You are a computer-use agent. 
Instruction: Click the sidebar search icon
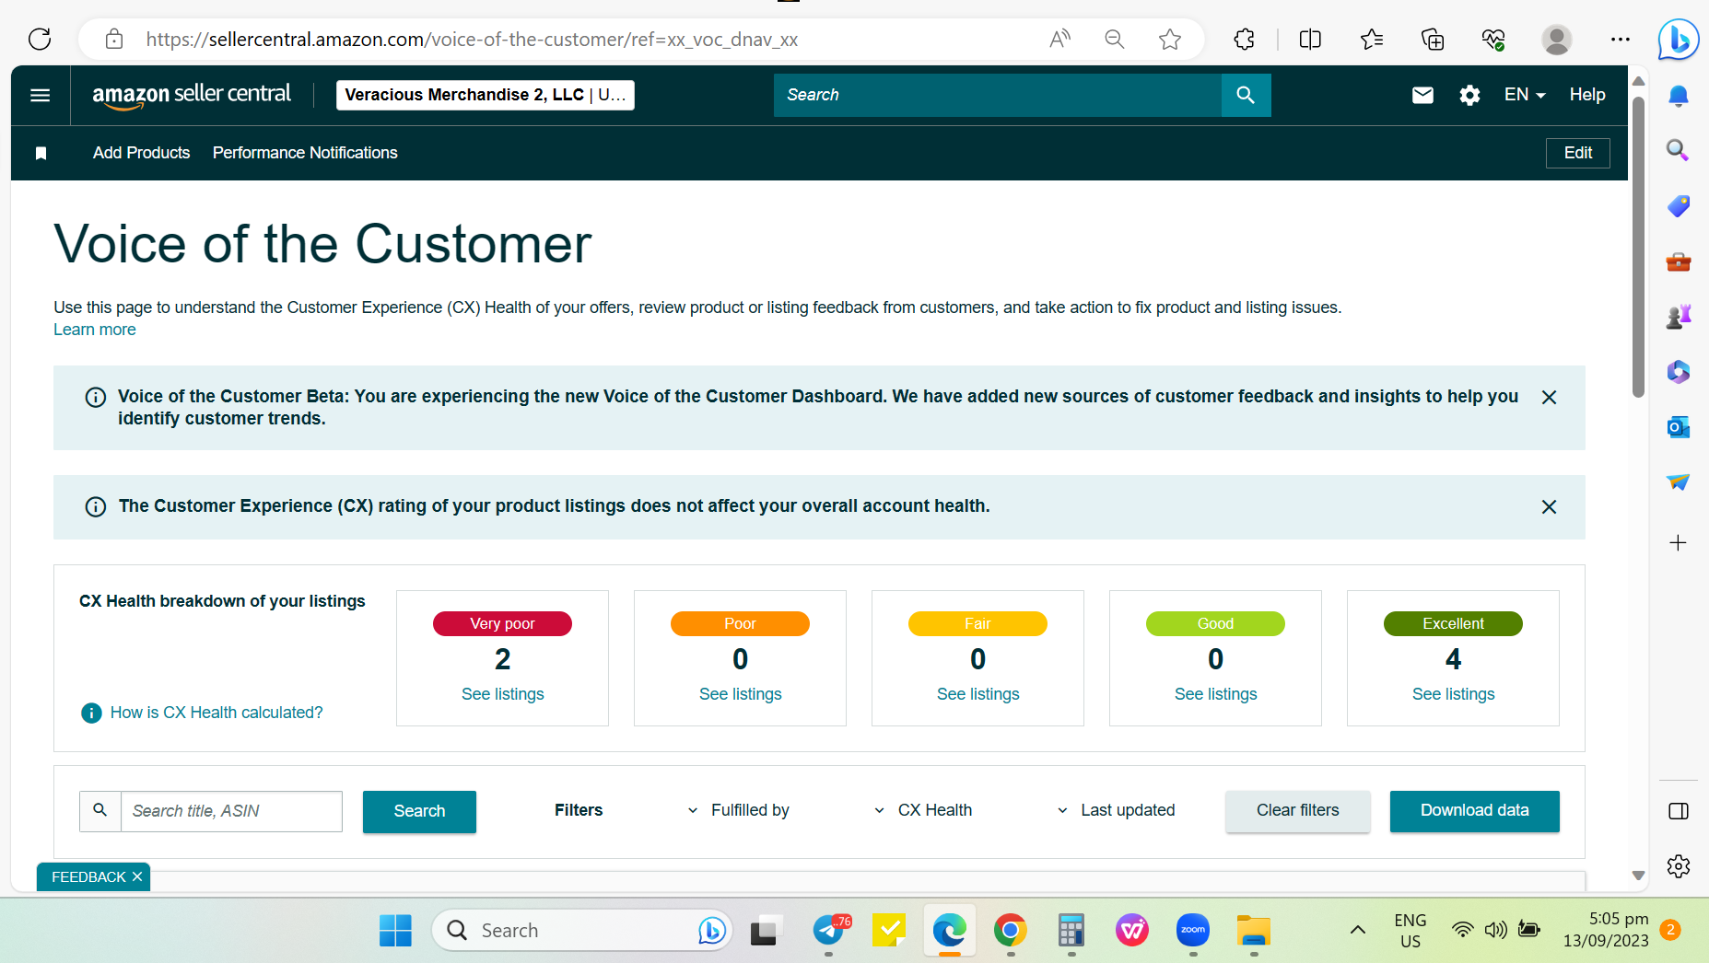click(1679, 150)
